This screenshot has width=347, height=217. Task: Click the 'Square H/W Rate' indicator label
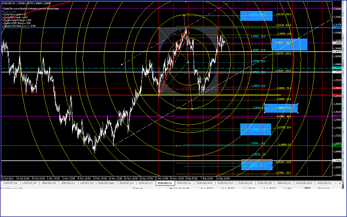(18, 26)
